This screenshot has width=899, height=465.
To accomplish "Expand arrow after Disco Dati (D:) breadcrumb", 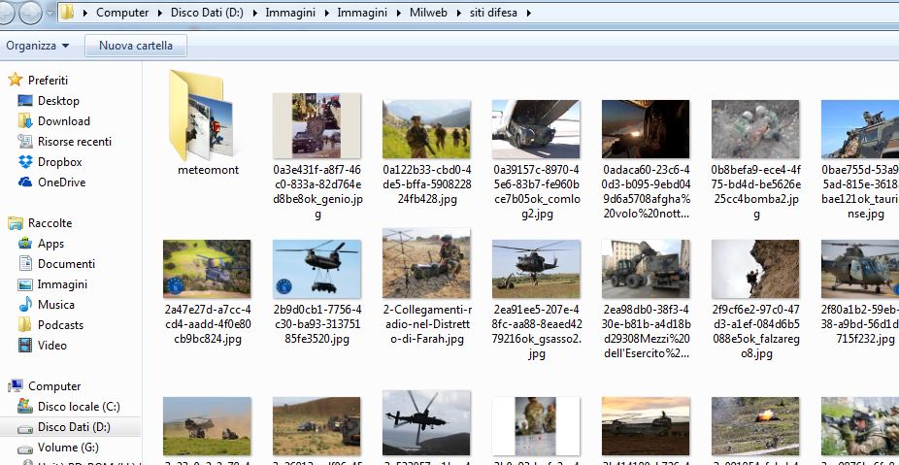I will click(x=254, y=13).
